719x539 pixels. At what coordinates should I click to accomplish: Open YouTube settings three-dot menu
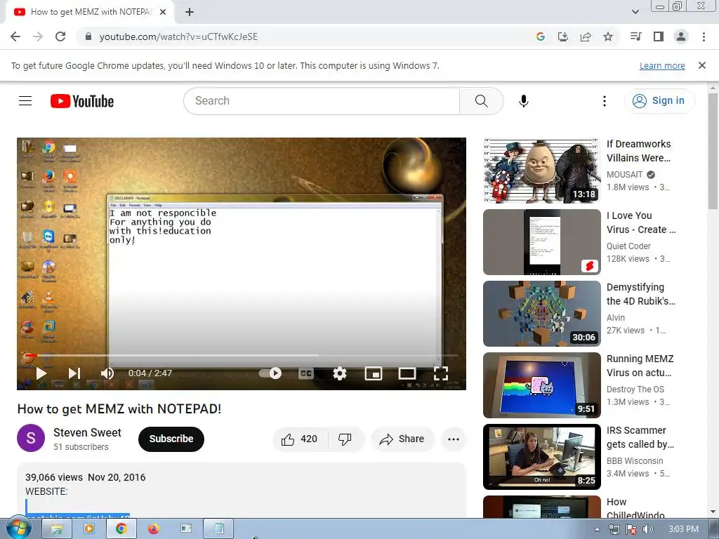click(605, 101)
